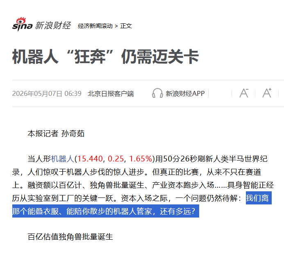Click the article headline 机器人“狂奔”仍需迈关卡
Screen dimensions: 284x254
tap(106, 57)
